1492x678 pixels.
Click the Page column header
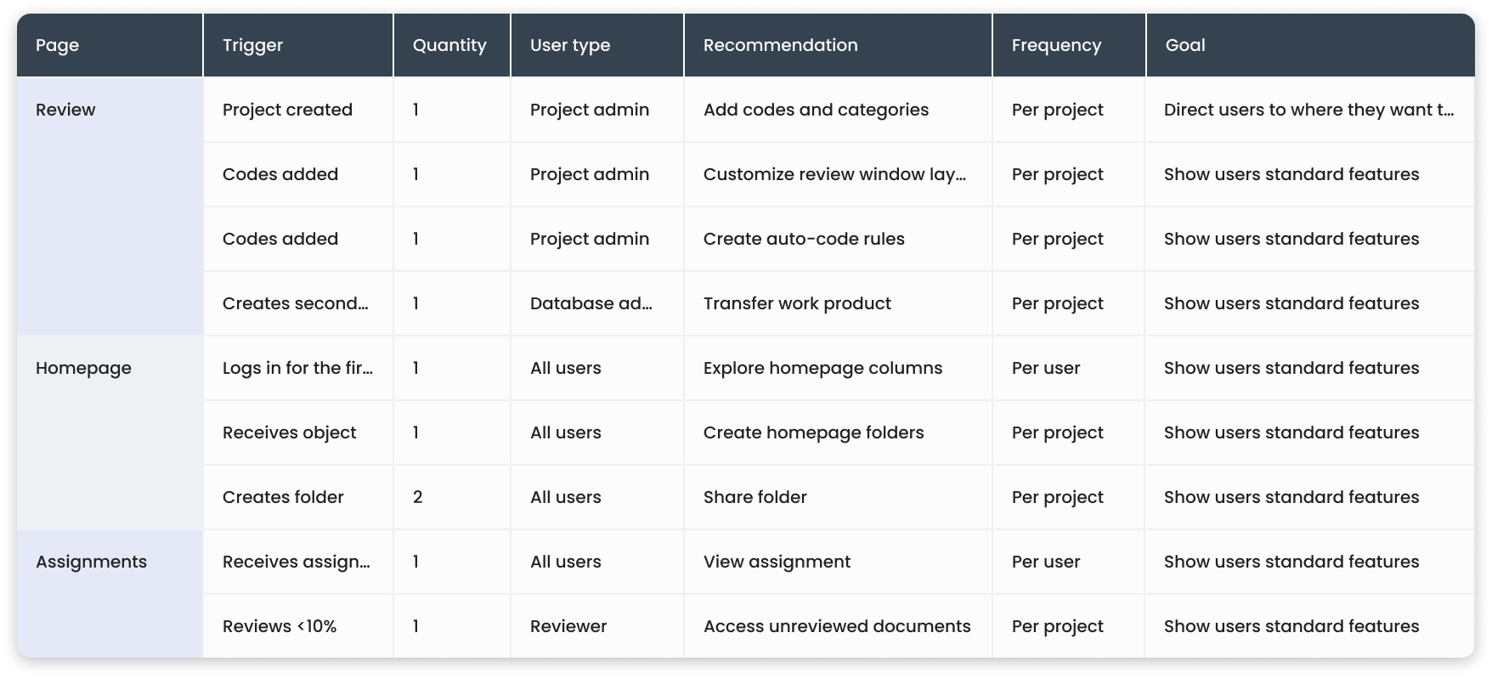(110, 45)
